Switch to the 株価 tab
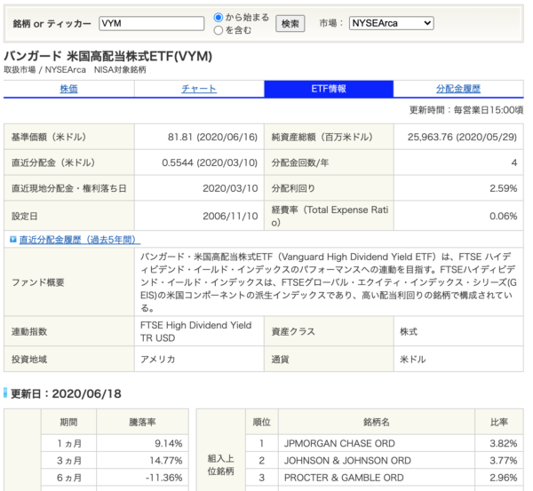 pos(68,89)
